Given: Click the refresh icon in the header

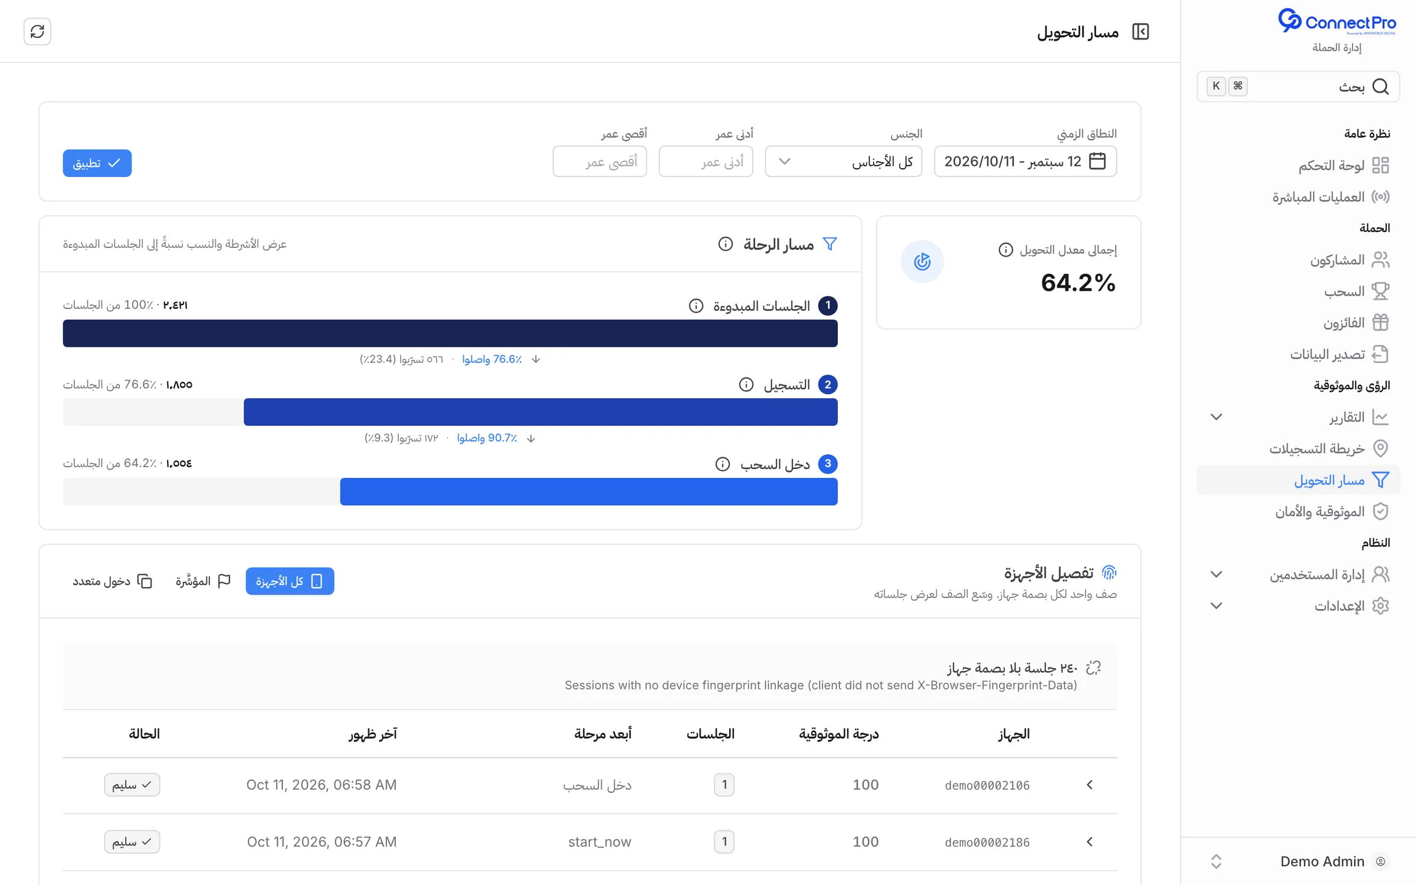Looking at the screenshot, I should point(37,31).
